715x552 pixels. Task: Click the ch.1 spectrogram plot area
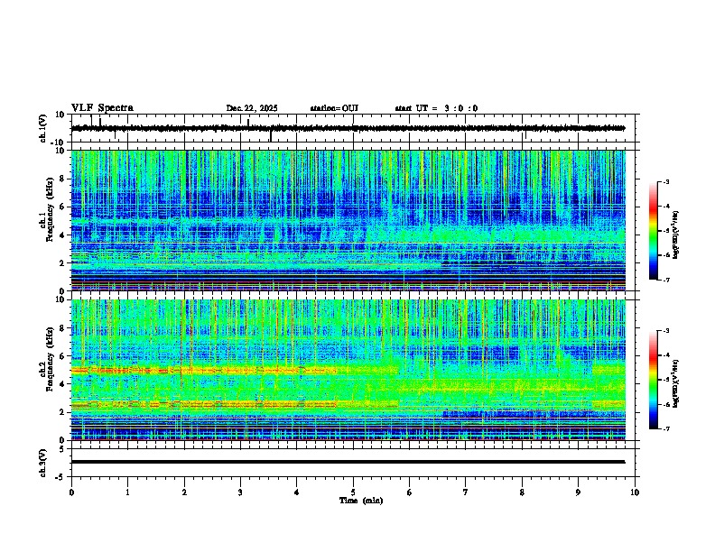(x=348, y=220)
